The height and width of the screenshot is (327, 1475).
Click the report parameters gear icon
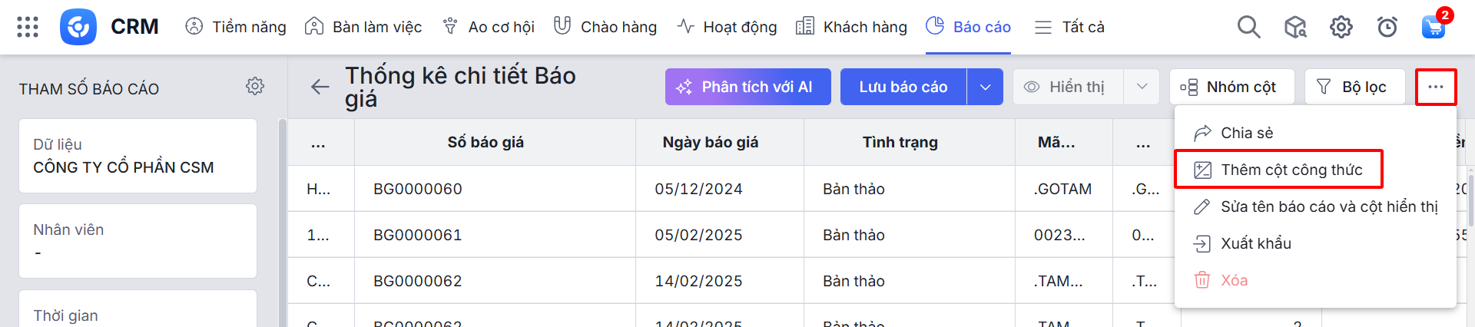point(255,86)
